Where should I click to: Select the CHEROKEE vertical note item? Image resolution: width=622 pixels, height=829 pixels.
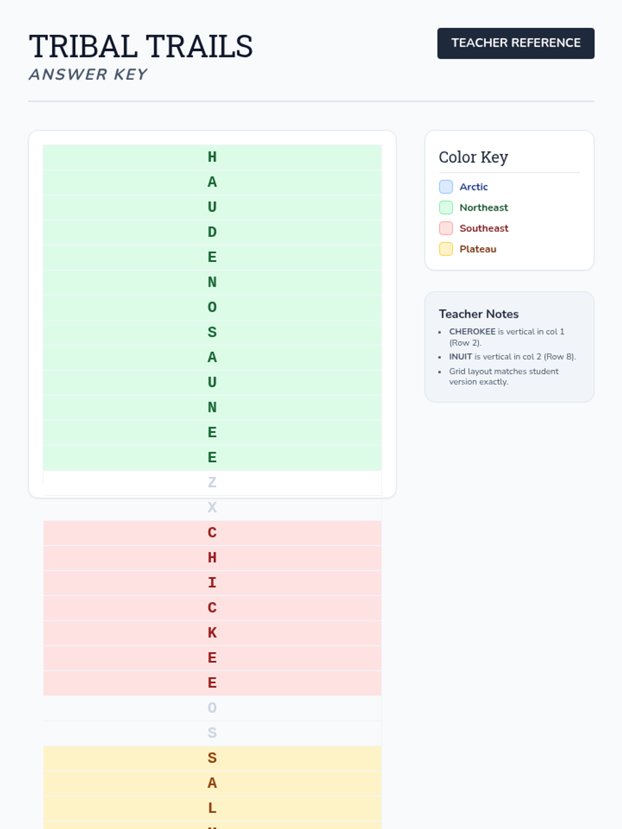[506, 337]
